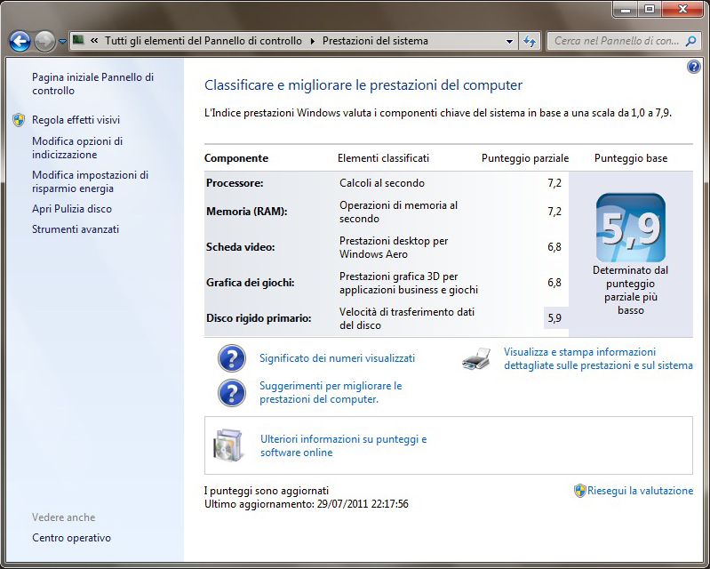Click the 'Ultimo aggiornamento' date text
This screenshot has height=569, width=710.
click(306, 504)
